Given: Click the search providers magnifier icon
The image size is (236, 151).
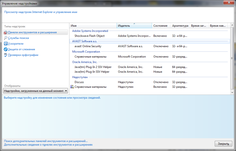Looking at the screenshot, I should (5, 38).
